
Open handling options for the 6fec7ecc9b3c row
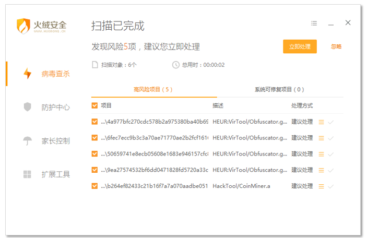point(302,138)
